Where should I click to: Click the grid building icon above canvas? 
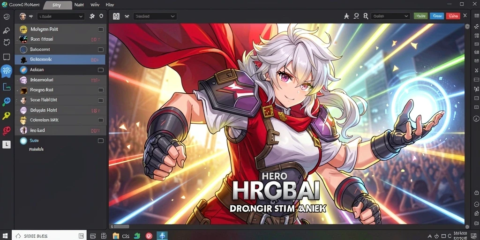[x=116, y=16]
